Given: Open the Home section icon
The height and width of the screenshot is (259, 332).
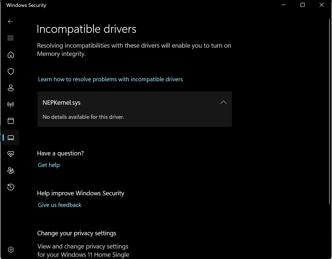Looking at the screenshot, I should pyautogui.click(x=11, y=55).
